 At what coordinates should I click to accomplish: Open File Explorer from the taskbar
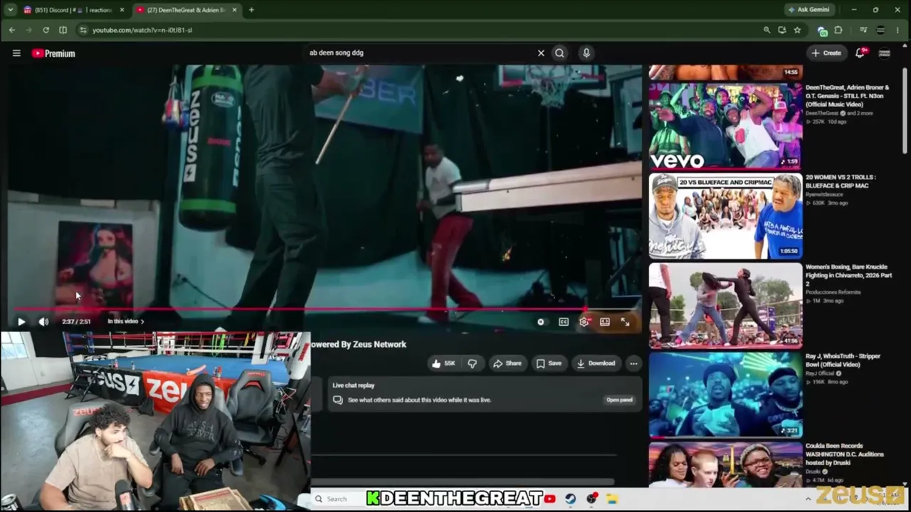[x=611, y=499]
